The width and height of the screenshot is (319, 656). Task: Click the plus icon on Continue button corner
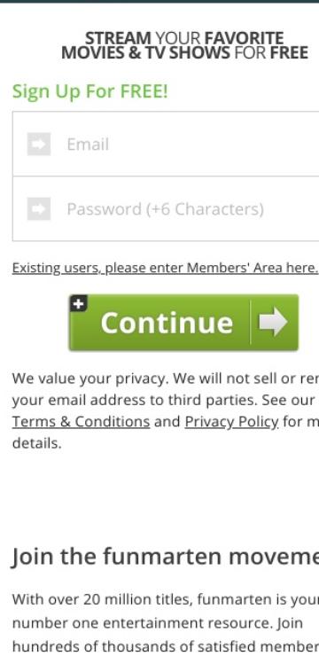click(79, 303)
